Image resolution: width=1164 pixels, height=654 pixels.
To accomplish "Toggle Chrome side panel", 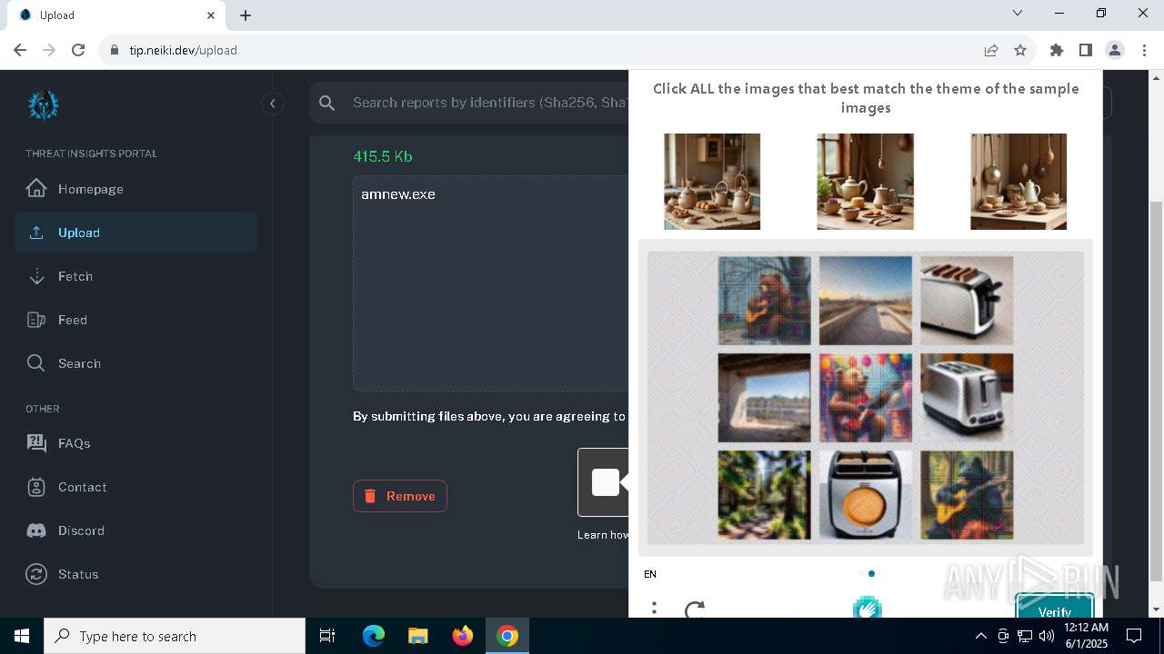I will point(1086,50).
